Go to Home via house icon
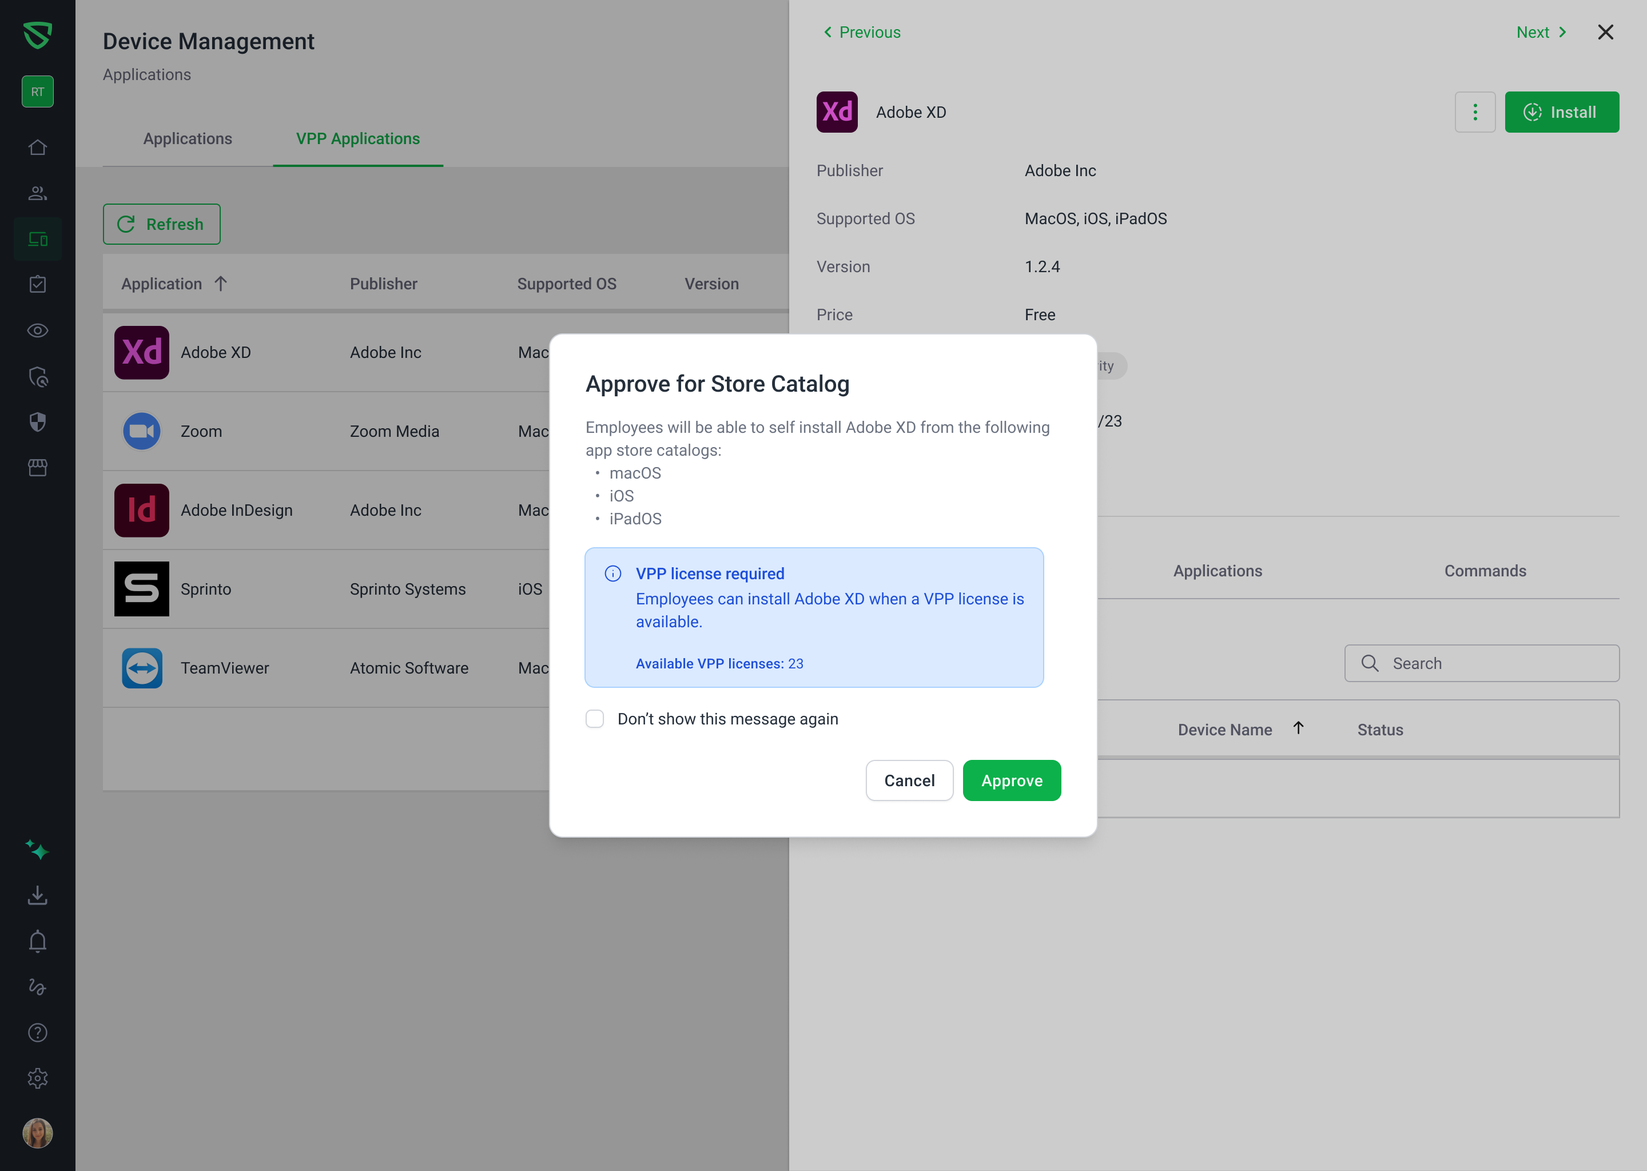 (x=38, y=147)
